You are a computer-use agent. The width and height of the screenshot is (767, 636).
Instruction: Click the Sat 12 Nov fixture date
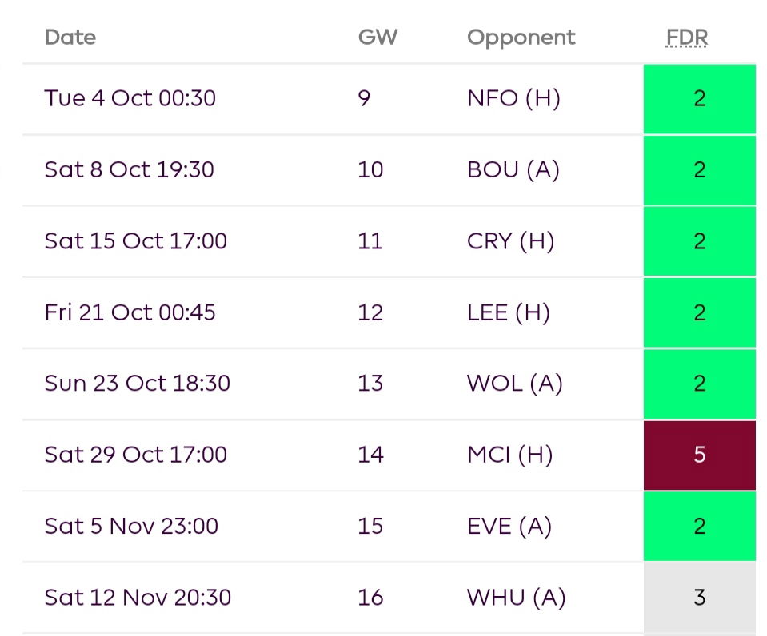click(137, 597)
